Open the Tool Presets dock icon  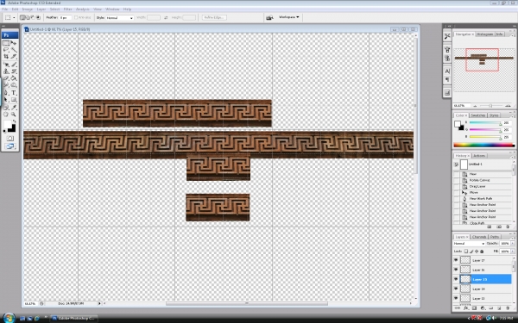(447, 36)
